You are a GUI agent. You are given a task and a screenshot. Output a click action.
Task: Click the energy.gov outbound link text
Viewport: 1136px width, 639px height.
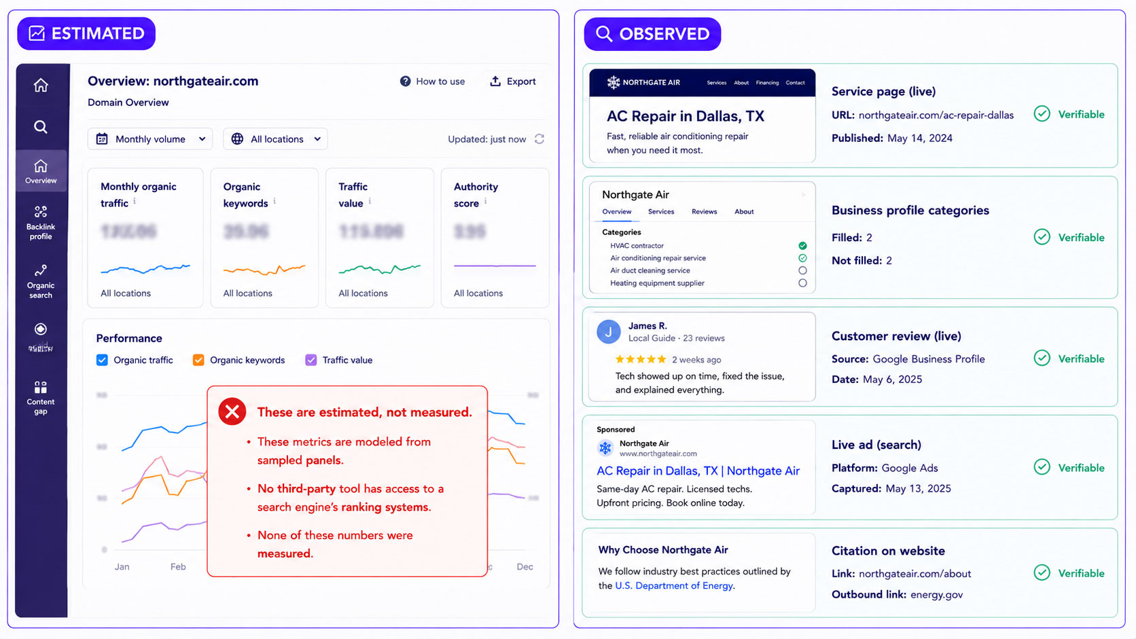pyautogui.click(x=937, y=595)
